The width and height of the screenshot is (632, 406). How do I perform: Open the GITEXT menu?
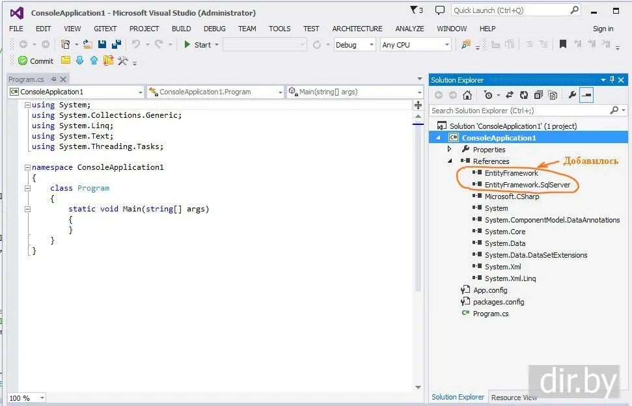coord(105,29)
